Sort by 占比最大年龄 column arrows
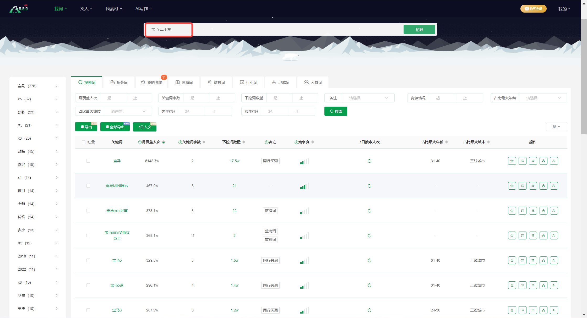The image size is (587, 318). [447, 142]
